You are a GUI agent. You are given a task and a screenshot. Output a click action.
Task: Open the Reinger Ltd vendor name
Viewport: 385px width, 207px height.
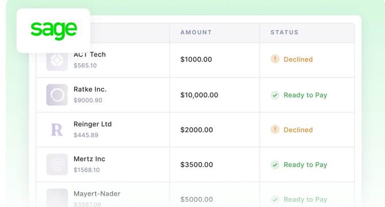pyautogui.click(x=93, y=124)
